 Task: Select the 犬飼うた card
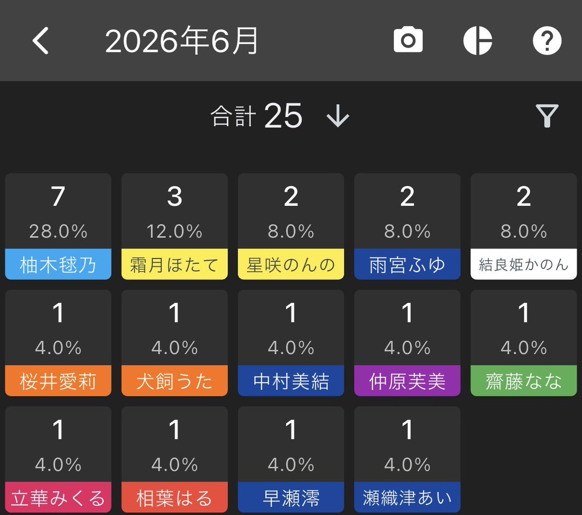tap(175, 343)
